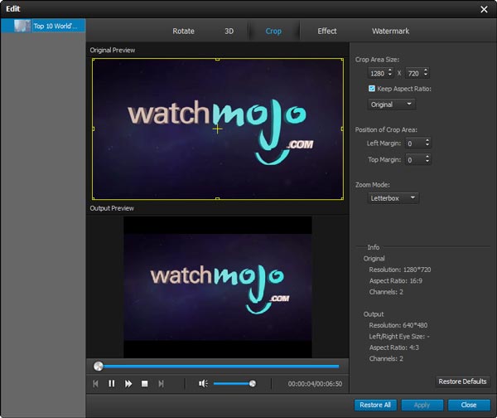Click the right-middle crop handle
This screenshot has width=497, height=418.
(x=342, y=129)
